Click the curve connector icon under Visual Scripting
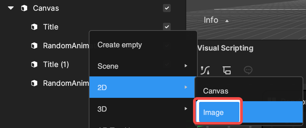The height and width of the screenshot is (128, 306). coord(205,70)
